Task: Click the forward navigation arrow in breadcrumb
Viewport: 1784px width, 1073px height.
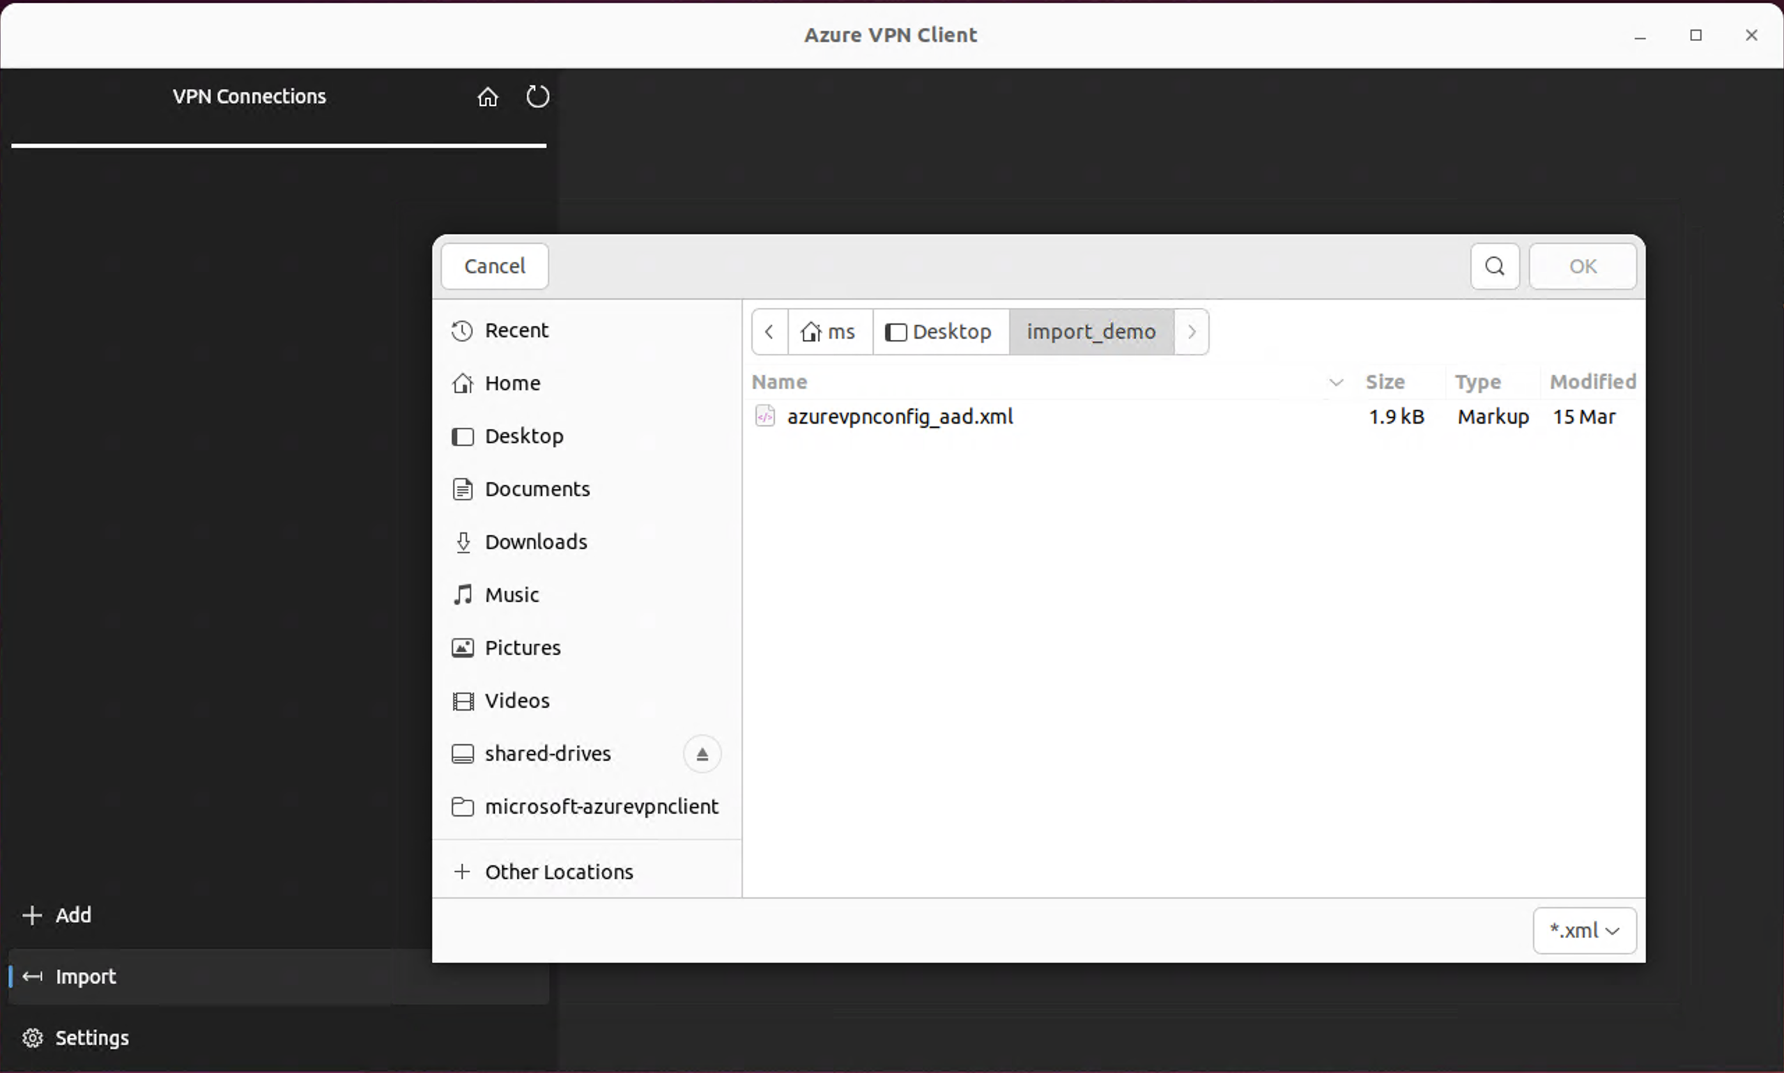Action: coord(1192,332)
